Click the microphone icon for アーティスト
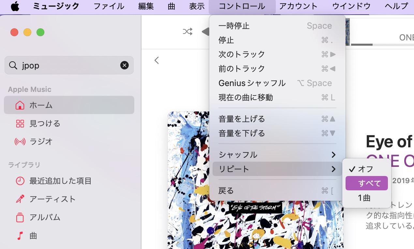The height and width of the screenshot is (249, 414). pyautogui.click(x=20, y=199)
